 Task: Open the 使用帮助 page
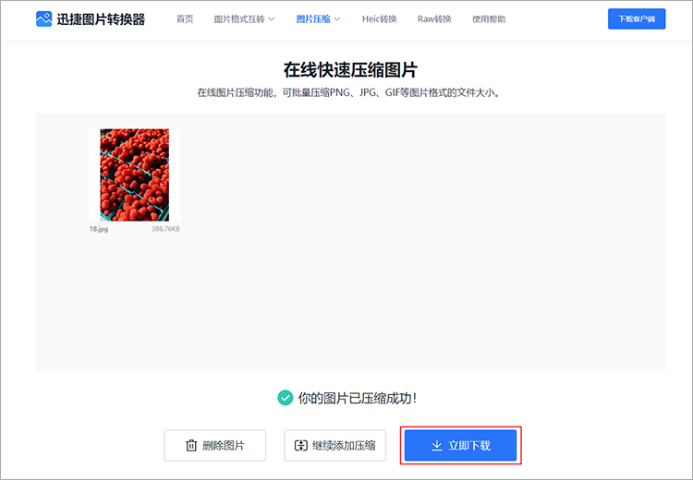point(489,19)
